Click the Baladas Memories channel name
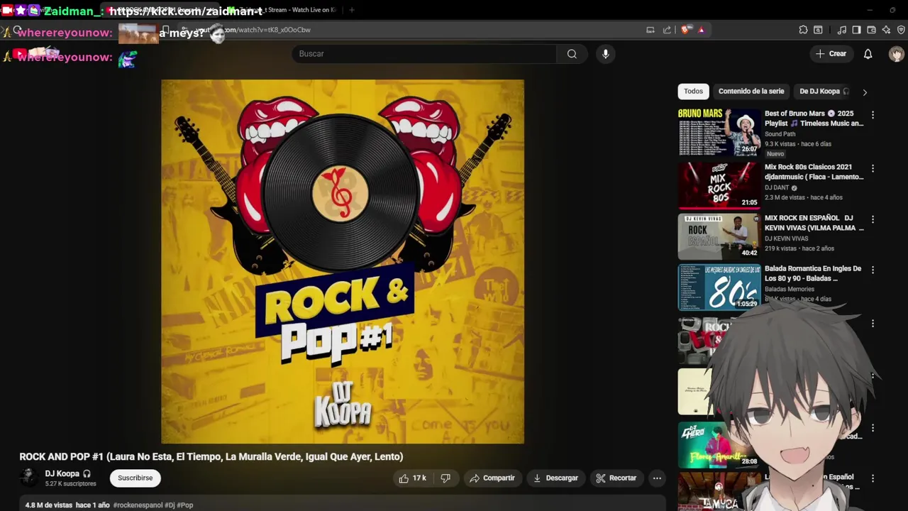 tap(789, 290)
